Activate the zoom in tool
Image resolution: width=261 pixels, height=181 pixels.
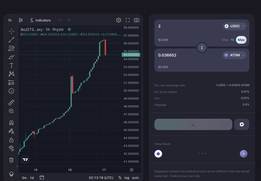[11, 111]
